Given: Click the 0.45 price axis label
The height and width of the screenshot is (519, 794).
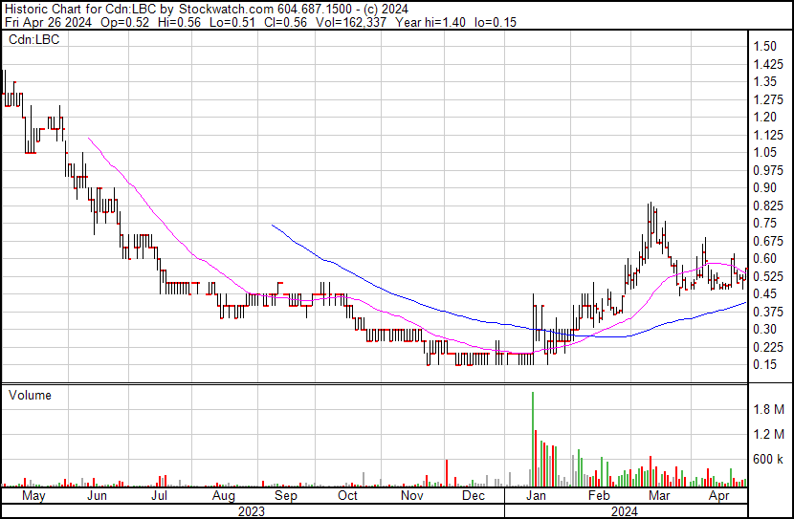Looking at the screenshot, I should click(764, 293).
